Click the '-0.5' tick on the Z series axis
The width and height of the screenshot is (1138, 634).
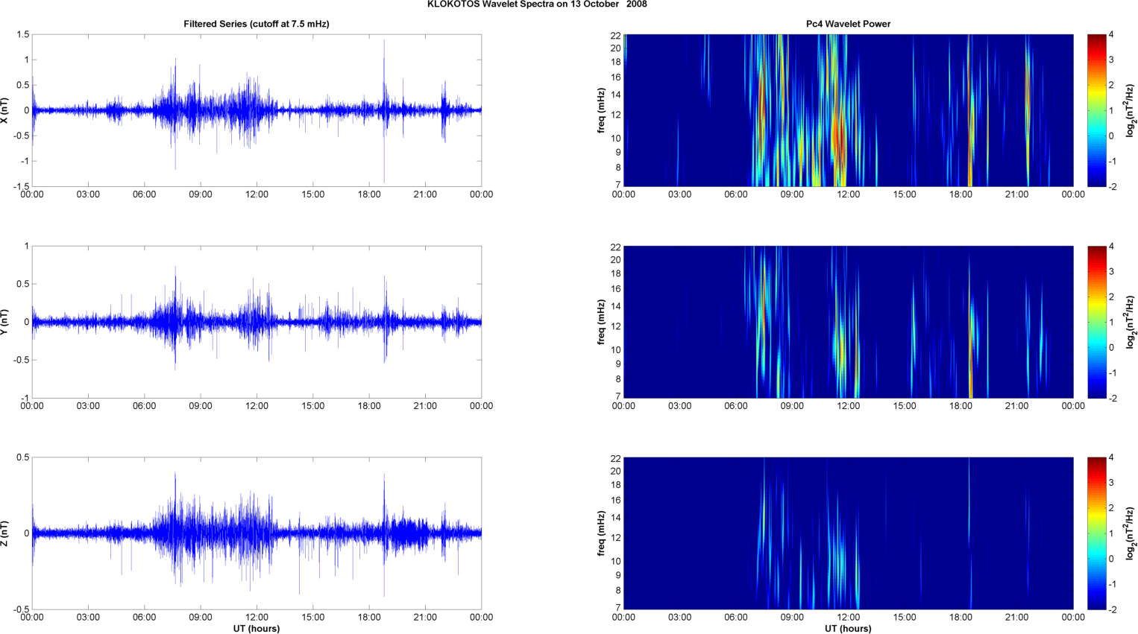(x=21, y=609)
